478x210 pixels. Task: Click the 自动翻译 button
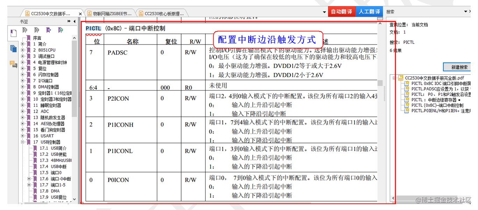click(342, 12)
